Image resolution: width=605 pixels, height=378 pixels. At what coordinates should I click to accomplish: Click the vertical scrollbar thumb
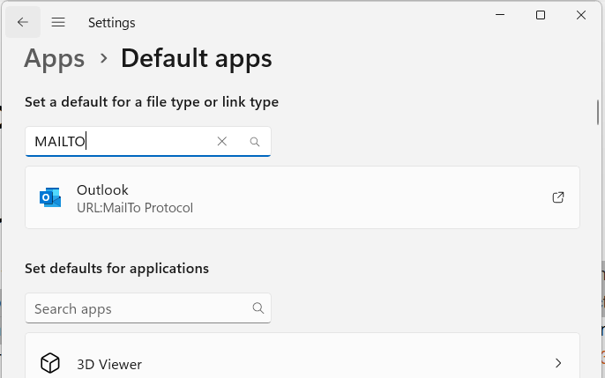pos(599,114)
